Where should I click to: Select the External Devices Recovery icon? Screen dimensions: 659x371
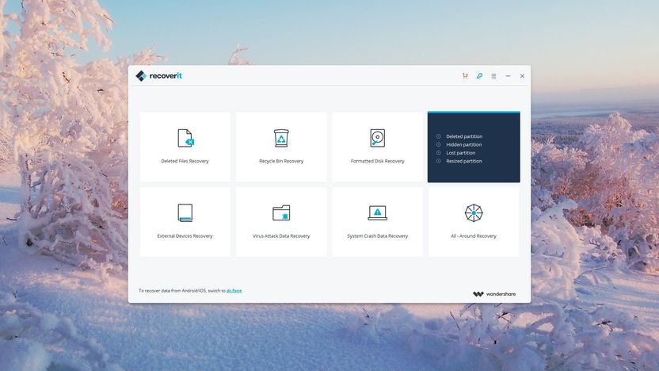(185, 212)
